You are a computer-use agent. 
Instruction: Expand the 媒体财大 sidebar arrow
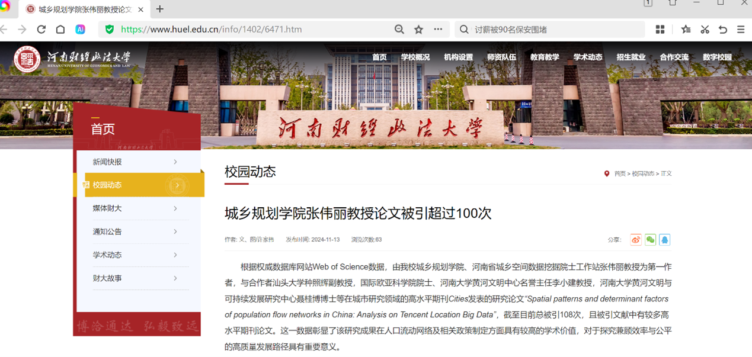click(x=175, y=208)
